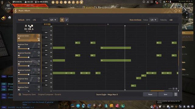Mute the Beginner Guitar speaker icon

click(19, 38)
